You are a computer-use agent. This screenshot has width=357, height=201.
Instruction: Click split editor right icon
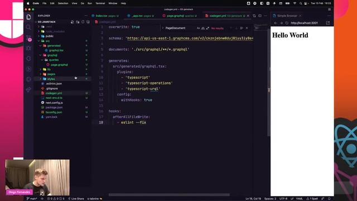pos(260,16)
